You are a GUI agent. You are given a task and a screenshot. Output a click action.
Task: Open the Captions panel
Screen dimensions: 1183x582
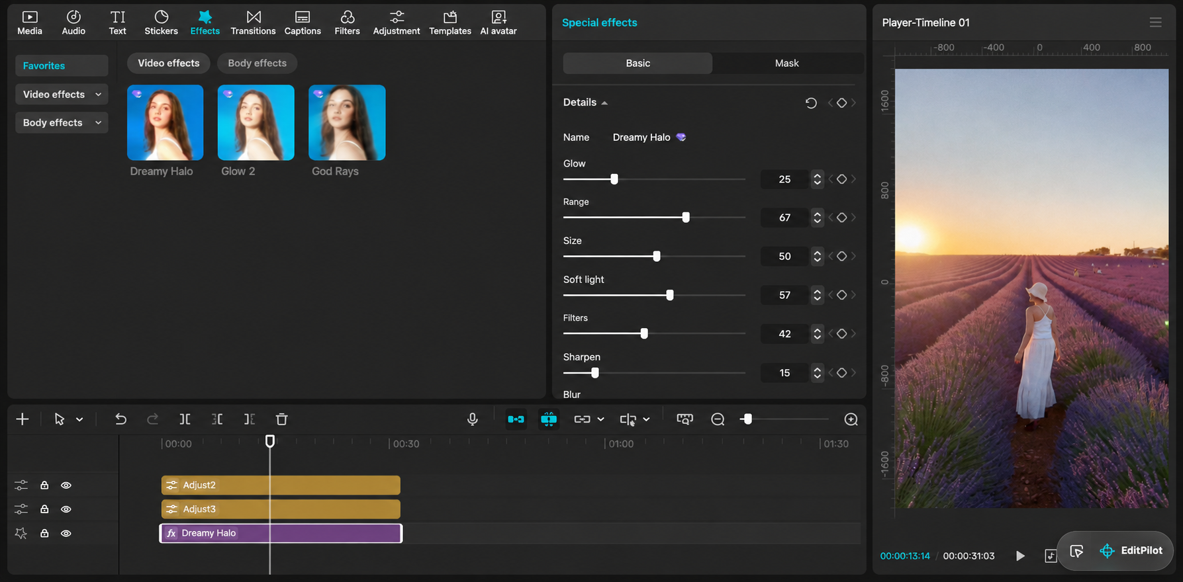pos(303,22)
